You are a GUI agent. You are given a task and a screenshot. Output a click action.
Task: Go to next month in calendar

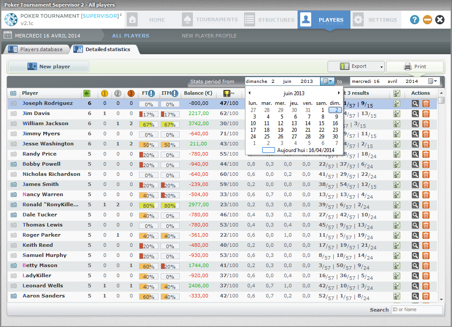point(339,93)
